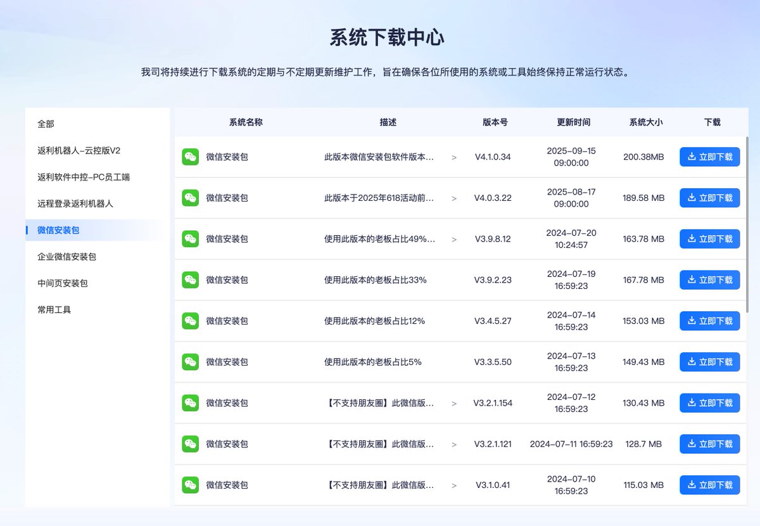Download WeChat version V3.2.1.154
760x526 pixels.
point(709,403)
